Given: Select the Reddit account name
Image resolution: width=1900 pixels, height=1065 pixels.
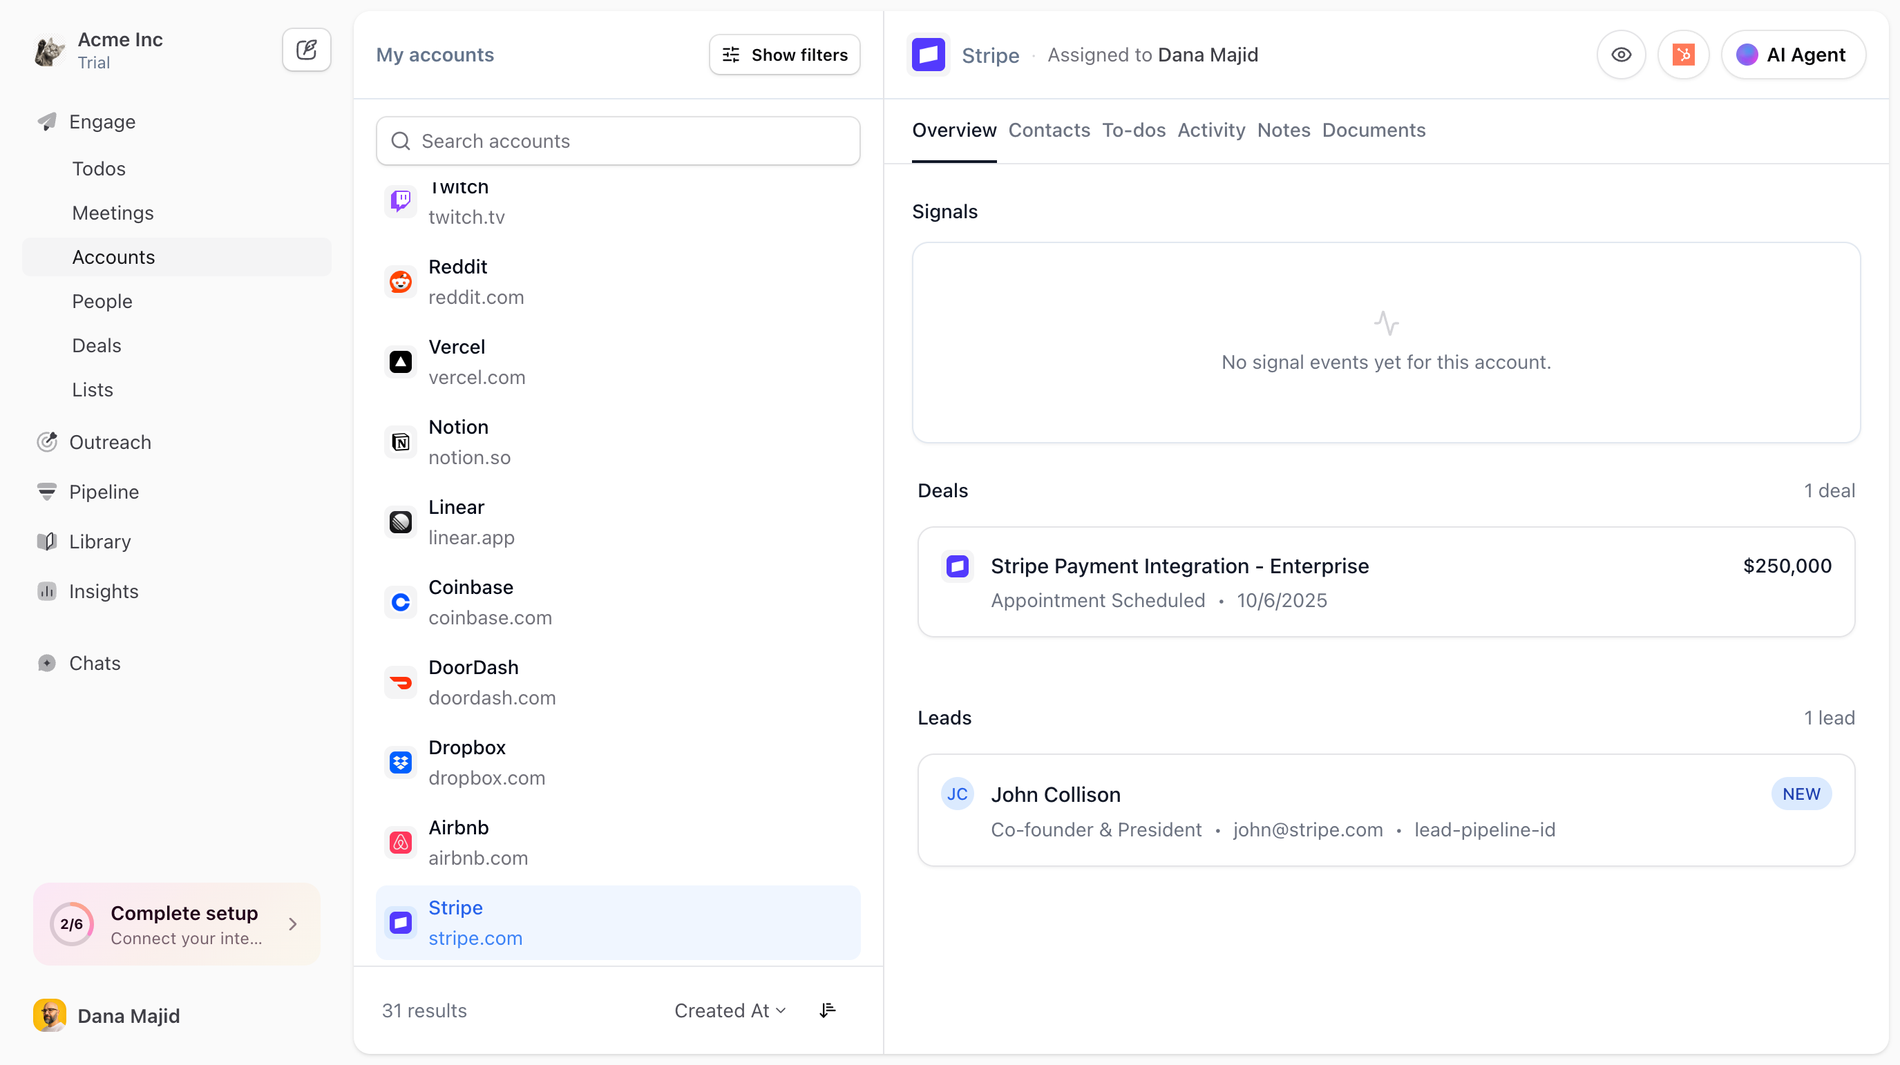Looking at the screenshot, I should pos(458,267).
